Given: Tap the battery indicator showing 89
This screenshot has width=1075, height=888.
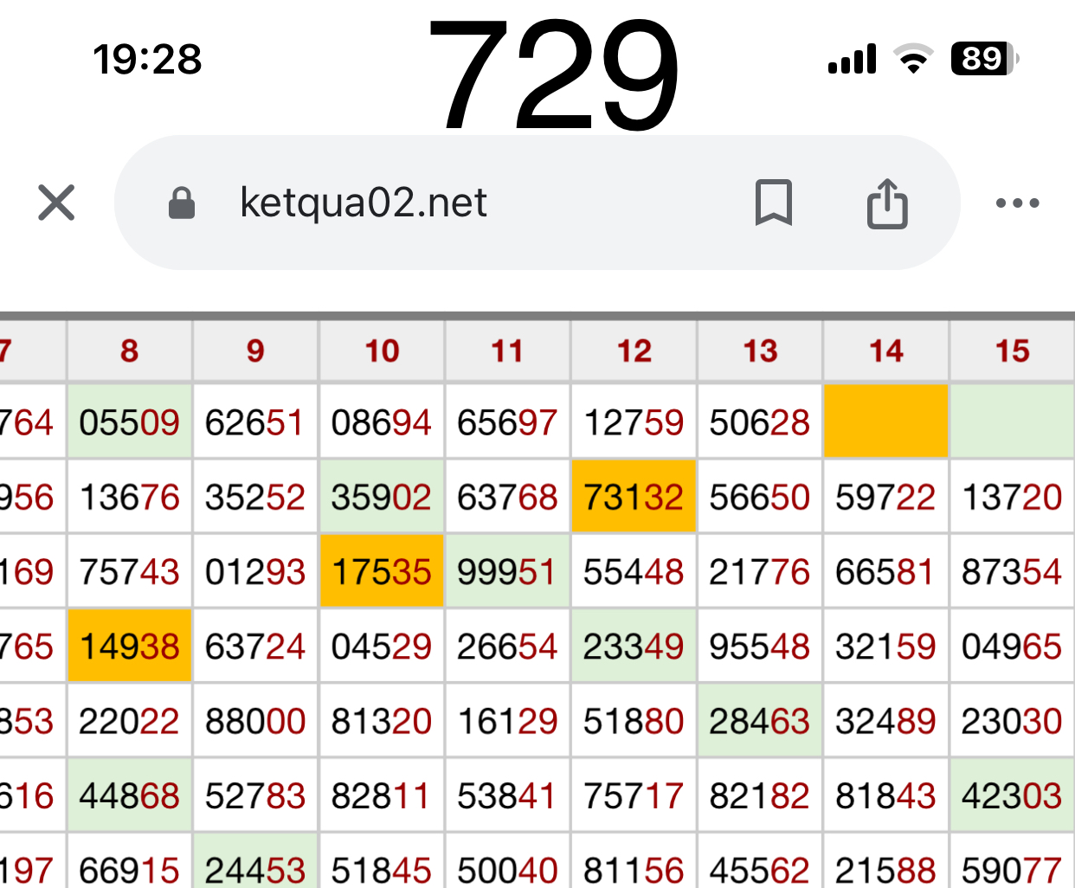Looking at the screenshot, I should point(984,59).
